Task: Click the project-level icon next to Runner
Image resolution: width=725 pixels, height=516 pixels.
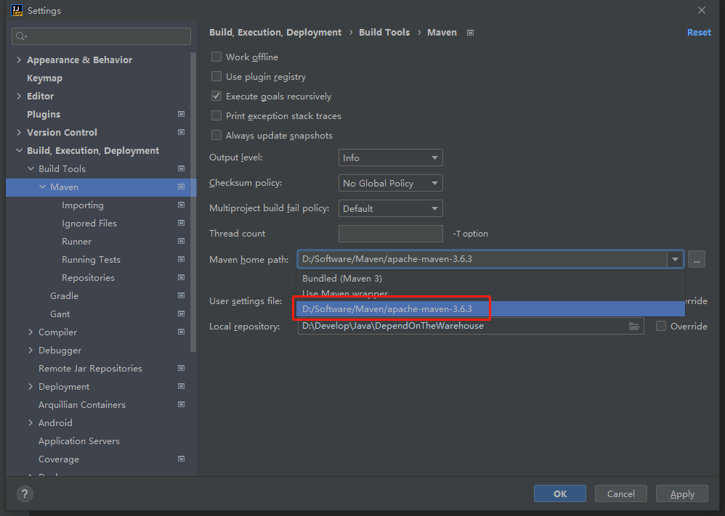Action: (x=182, y=241)
